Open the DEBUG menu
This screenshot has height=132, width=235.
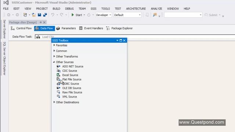[x=69, y=9]
